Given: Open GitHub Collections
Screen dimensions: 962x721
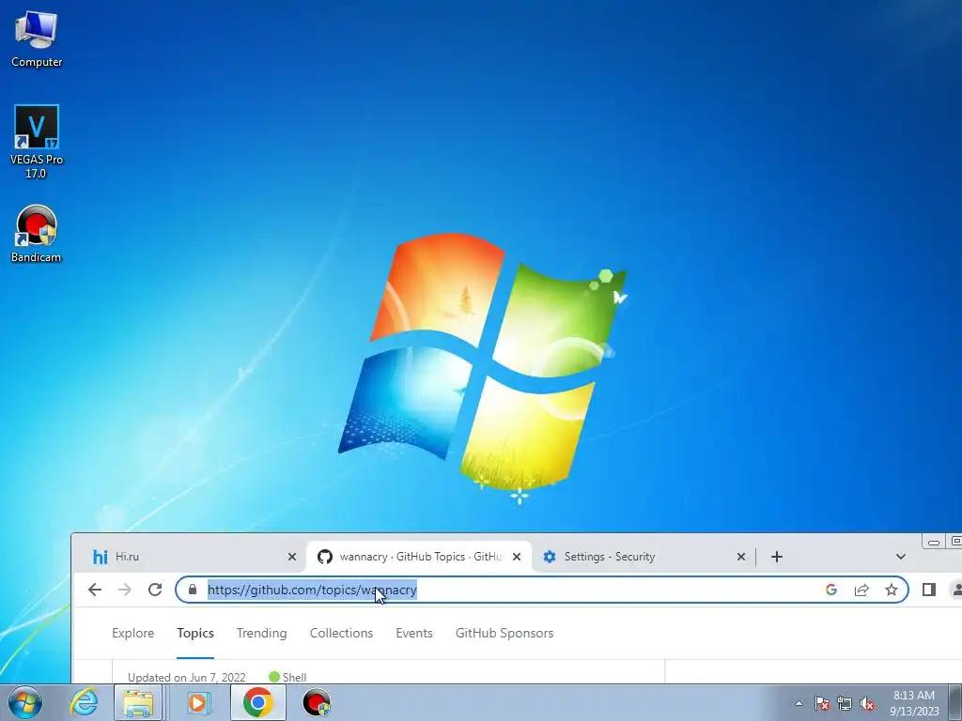Looking at the screenshot, I should coord(341,634).
